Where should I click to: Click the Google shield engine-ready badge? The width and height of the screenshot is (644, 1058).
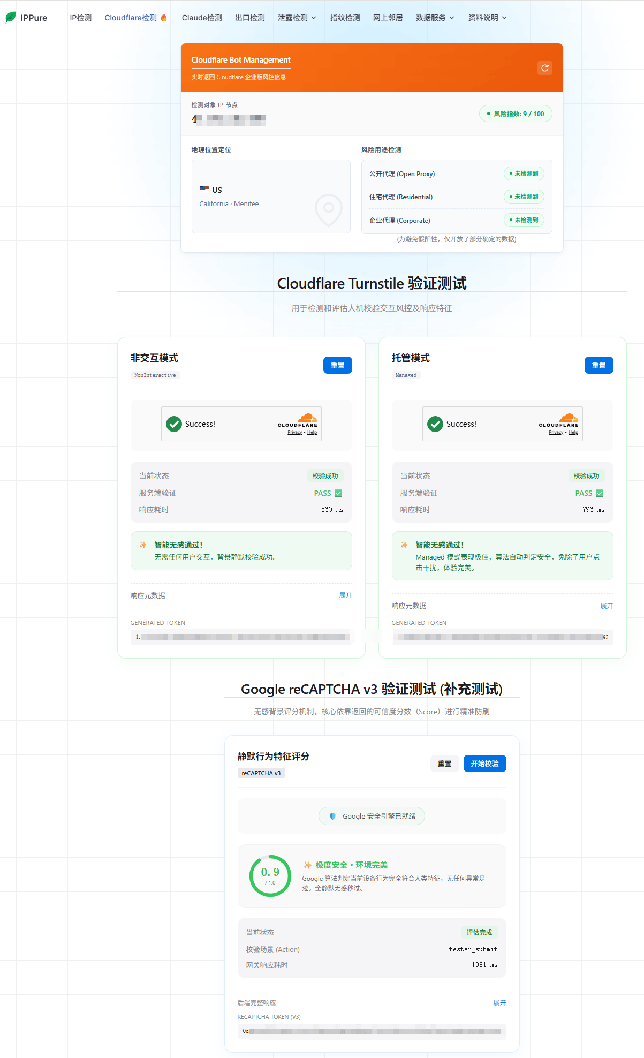pyautogui.click(x=372, y=816)
